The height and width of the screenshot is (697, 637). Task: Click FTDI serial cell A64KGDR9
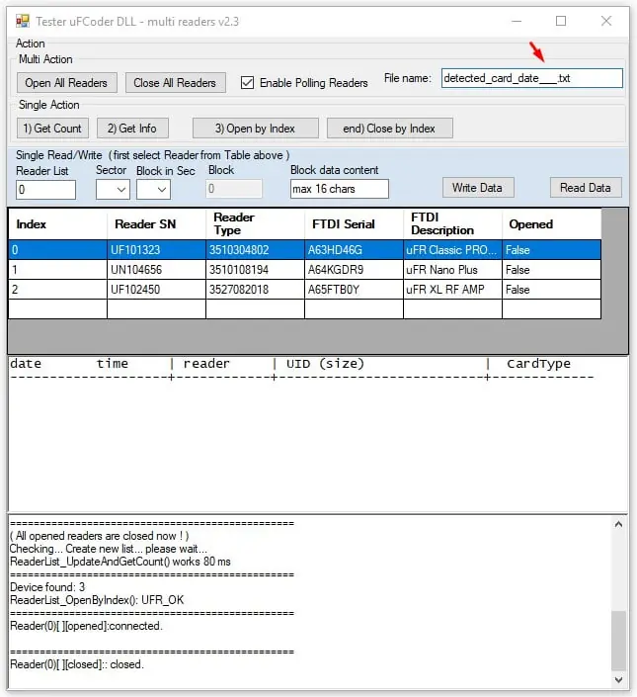(354, 269)
